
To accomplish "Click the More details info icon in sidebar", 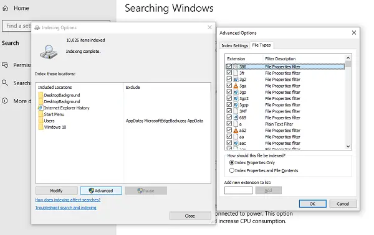I will point(5,101).
